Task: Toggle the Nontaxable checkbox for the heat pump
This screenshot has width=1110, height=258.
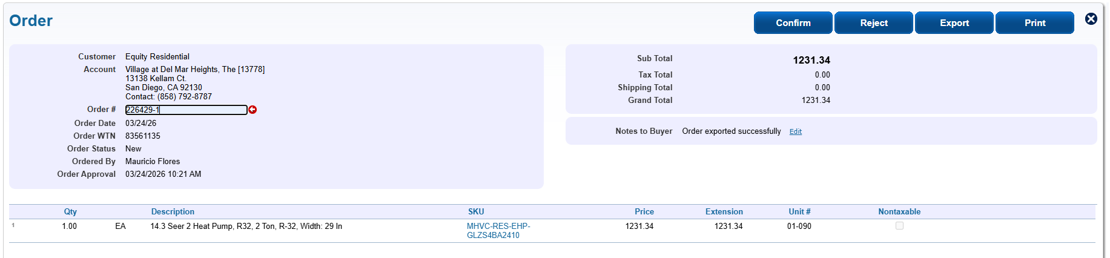Action: click(899, 226)
